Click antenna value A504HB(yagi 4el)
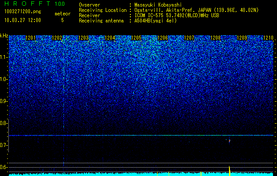Screen dimensions: 277x176 tap(155, 21)
